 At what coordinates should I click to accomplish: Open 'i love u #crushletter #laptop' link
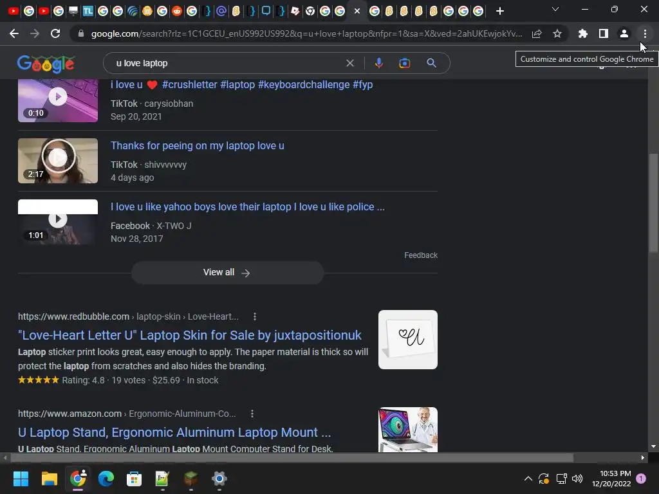[x=242, y=84]
